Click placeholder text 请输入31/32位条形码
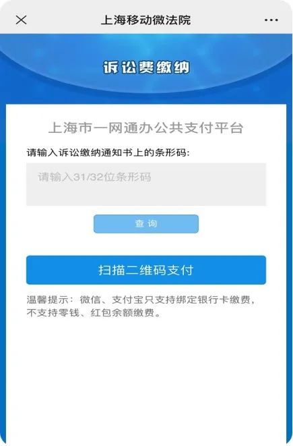The width and height of the screenshot is (293, 446). (94, 177)
